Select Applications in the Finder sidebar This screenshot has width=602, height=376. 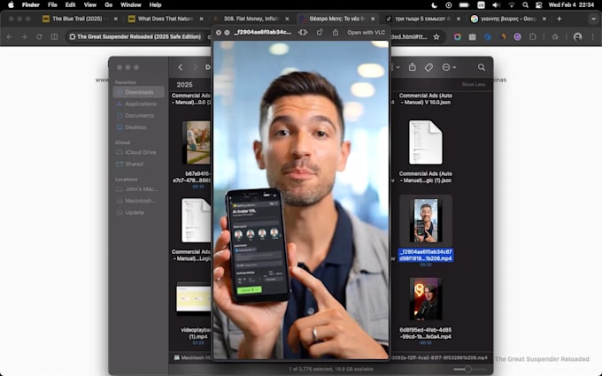click(139, 104)
